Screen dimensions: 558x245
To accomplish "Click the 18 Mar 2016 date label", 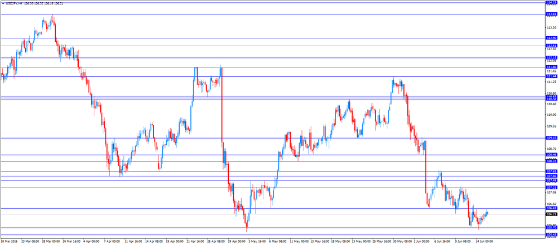I will pyautogui.click(x=9, y=241).
